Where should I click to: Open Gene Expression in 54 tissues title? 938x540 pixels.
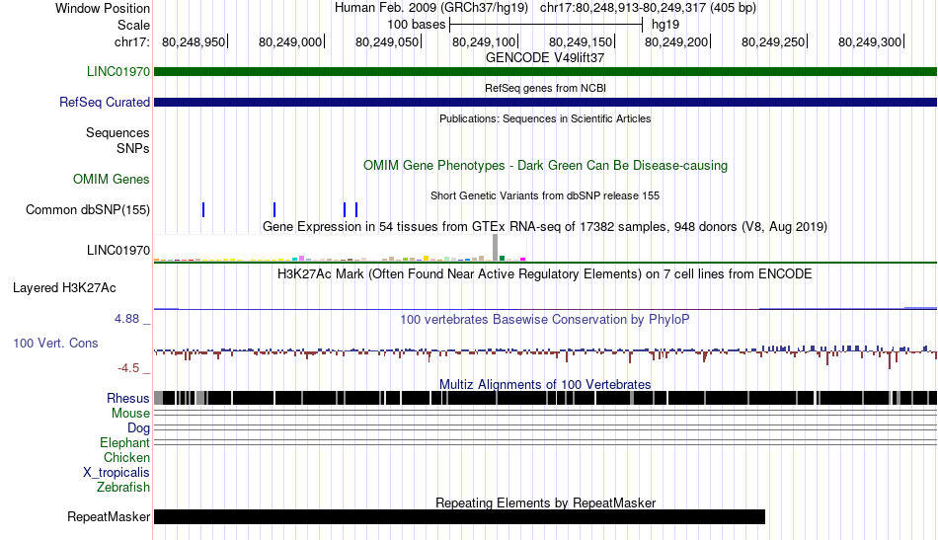click(544, 227)
